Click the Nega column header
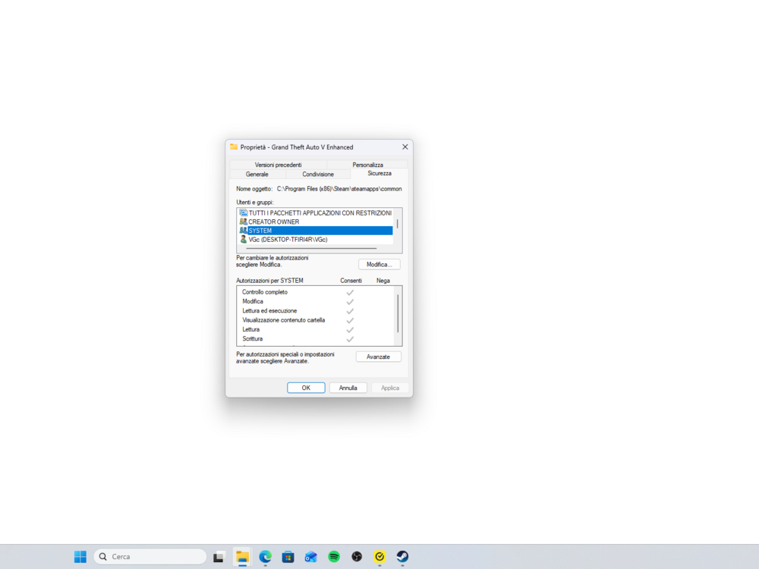This screenshot has width=759, height=569. pos(383,281)
